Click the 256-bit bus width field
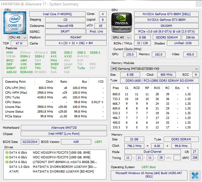This screenshot has height=182, width=202. point(190,38)
